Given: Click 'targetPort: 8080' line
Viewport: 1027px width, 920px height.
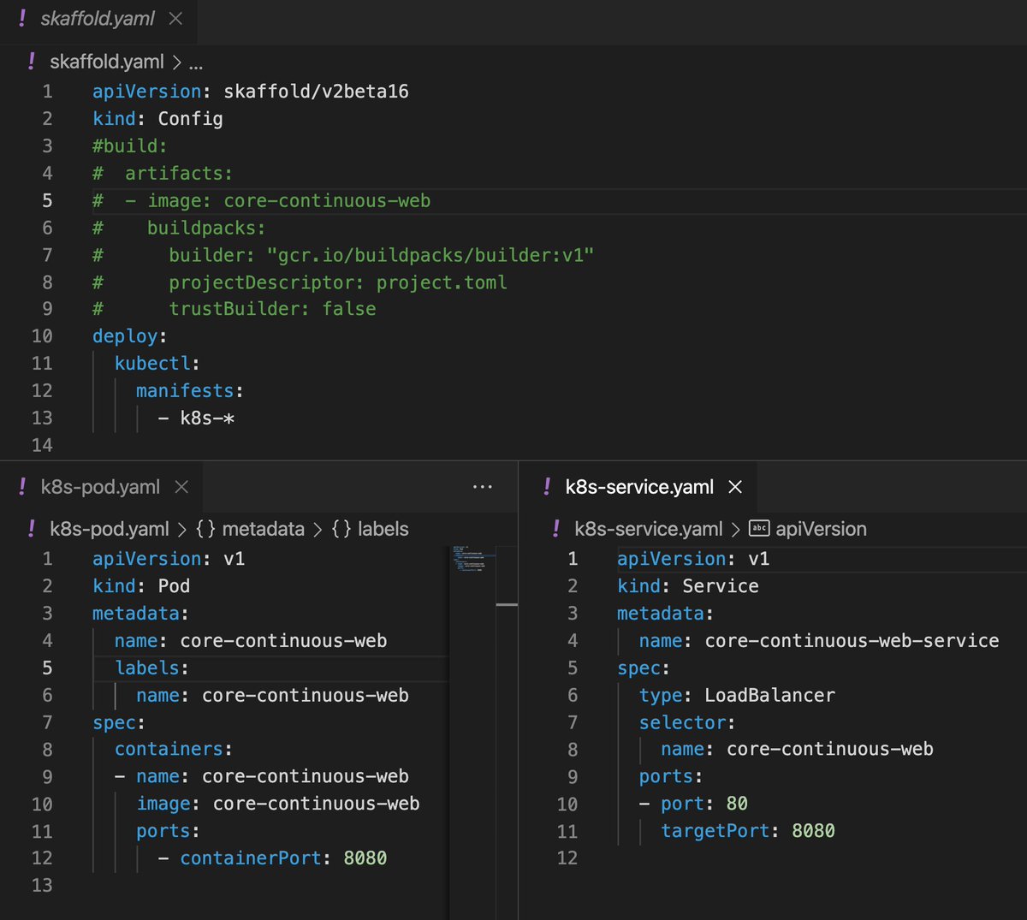Looking at the screenshot, I should coord(748,831).
